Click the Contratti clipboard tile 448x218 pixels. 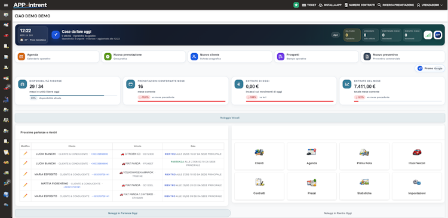click(x=259, y=186)
